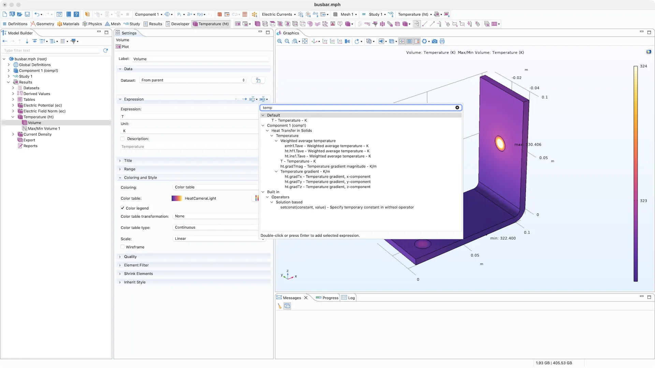This screenshot has width=655, height=368.
Task: Expand the Range section
Action: pyautogui.click(x=130, y=169)
